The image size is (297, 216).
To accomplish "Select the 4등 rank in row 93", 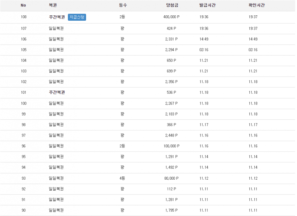I will (123, 178).
